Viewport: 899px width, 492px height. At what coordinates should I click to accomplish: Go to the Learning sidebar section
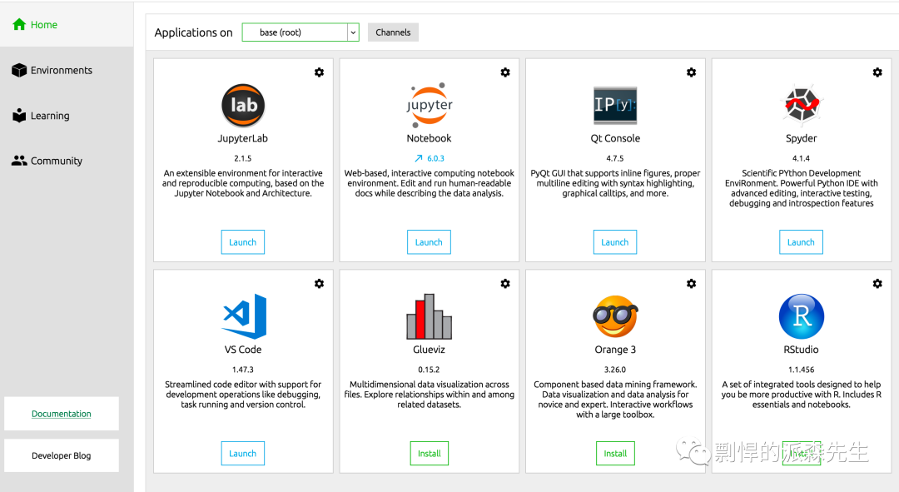(x=50, y=116)
